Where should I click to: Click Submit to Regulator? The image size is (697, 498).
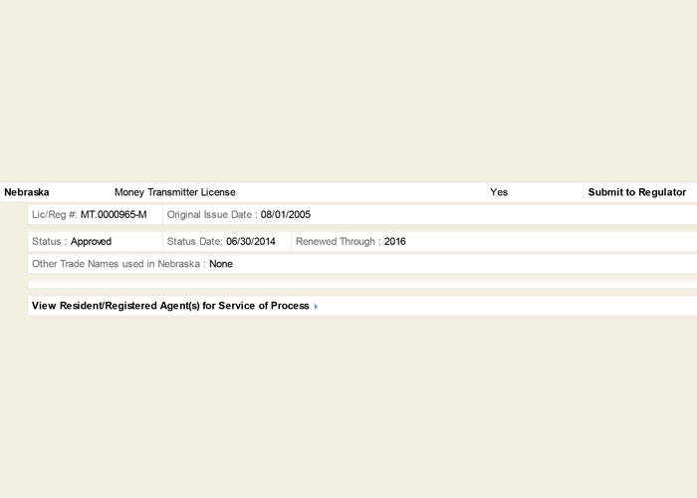coord(636,192)
